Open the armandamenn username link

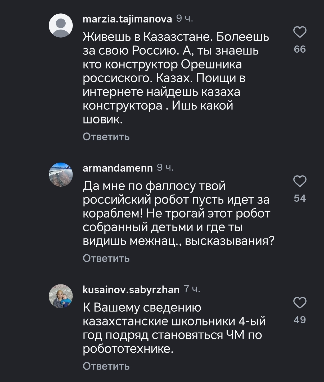118,168
